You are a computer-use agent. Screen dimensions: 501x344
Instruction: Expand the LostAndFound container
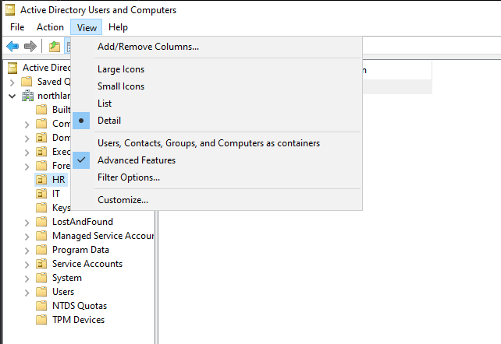coord(27,222)
